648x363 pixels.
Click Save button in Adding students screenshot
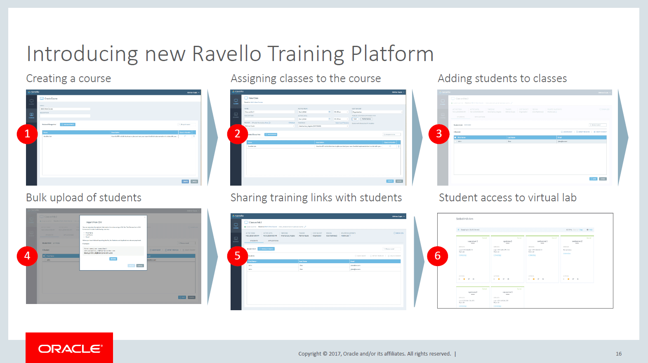pyautogui.click(x=594, y=179)
